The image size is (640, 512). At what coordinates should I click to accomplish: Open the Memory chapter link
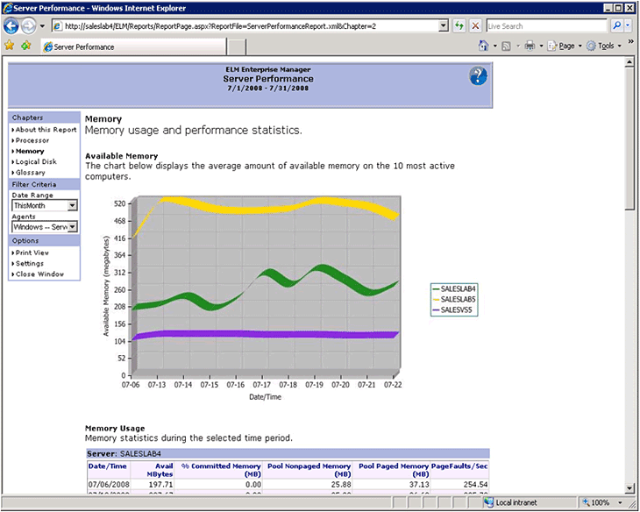click(x=30, y=151)
